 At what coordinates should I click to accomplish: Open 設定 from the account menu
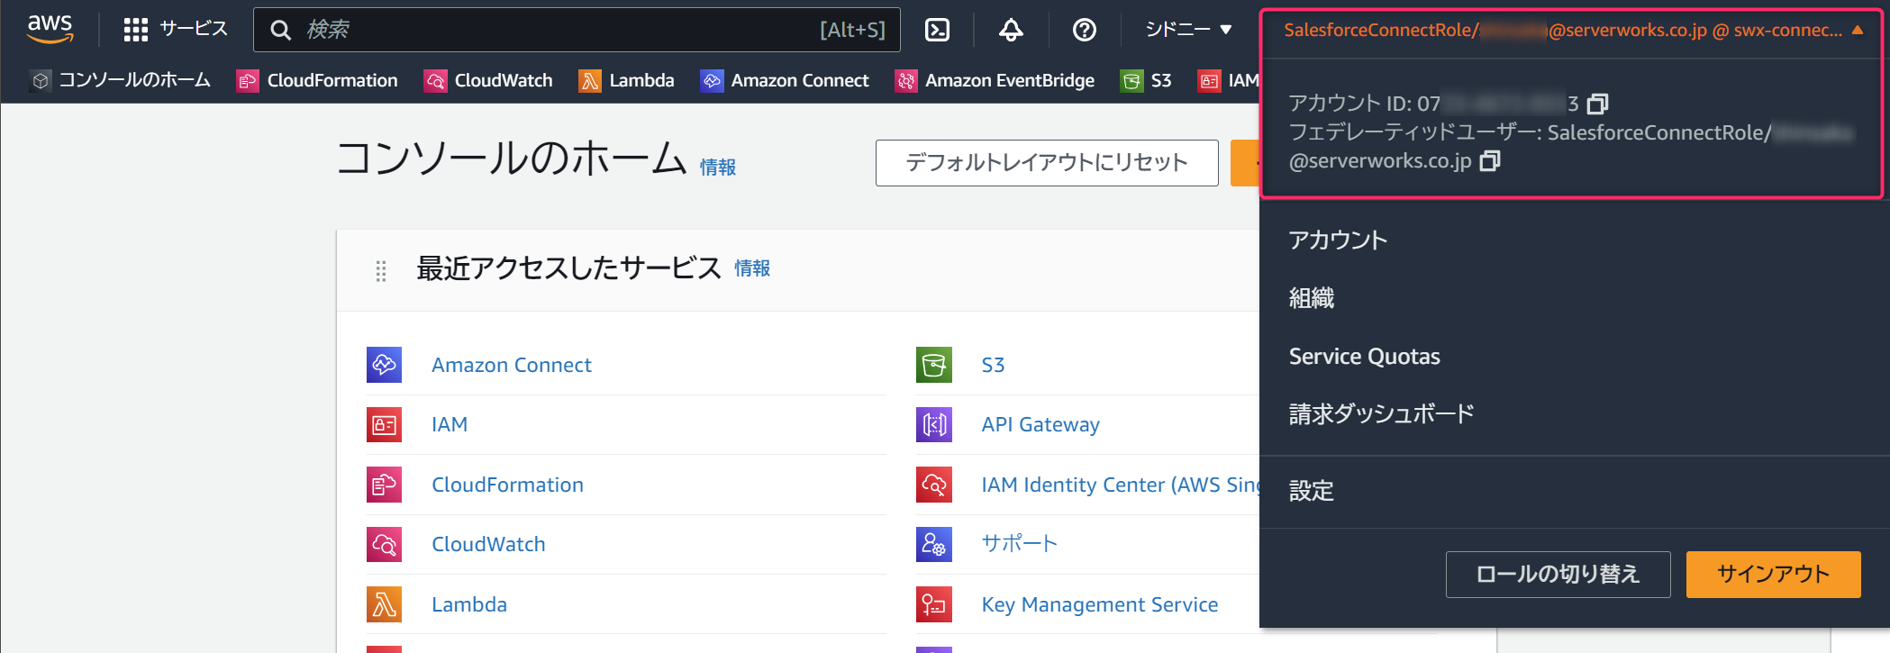click(x=1312, y=491)
